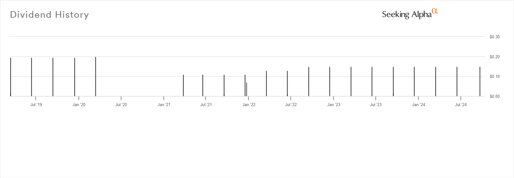Click the Seeking Alpha logo
Viewport: 514px width, 178px height.
tap(410, 14)
